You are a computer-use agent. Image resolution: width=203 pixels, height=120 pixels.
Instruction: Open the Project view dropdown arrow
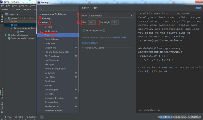point(17,14)
